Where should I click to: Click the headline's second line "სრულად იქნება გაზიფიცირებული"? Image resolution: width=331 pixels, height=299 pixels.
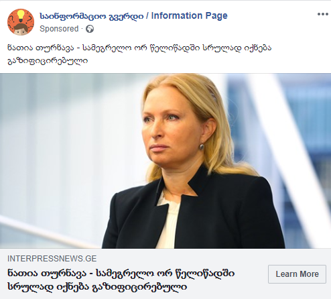point(97,286)
